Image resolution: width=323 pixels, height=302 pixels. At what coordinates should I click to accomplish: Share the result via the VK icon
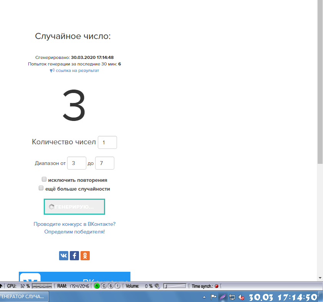(64, 256)
